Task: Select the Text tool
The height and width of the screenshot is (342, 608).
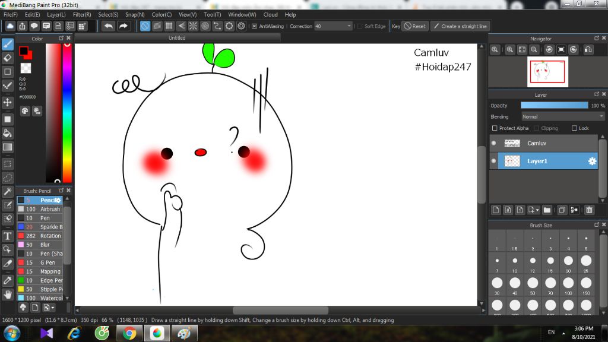Action: point(7,236)
